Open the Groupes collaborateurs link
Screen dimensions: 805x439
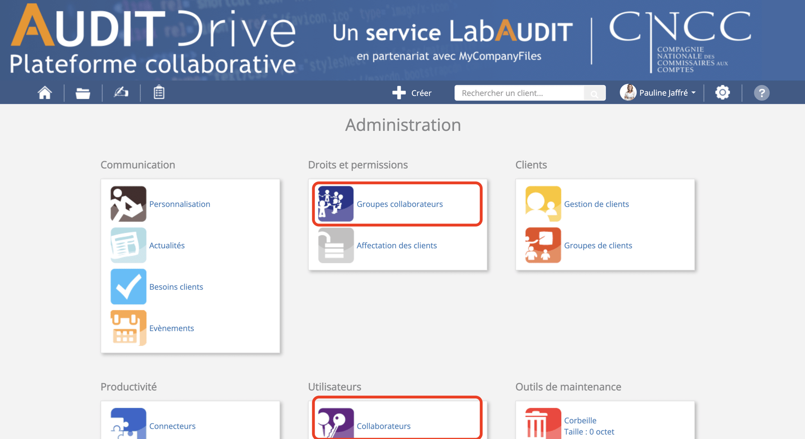tap(400, 204)
